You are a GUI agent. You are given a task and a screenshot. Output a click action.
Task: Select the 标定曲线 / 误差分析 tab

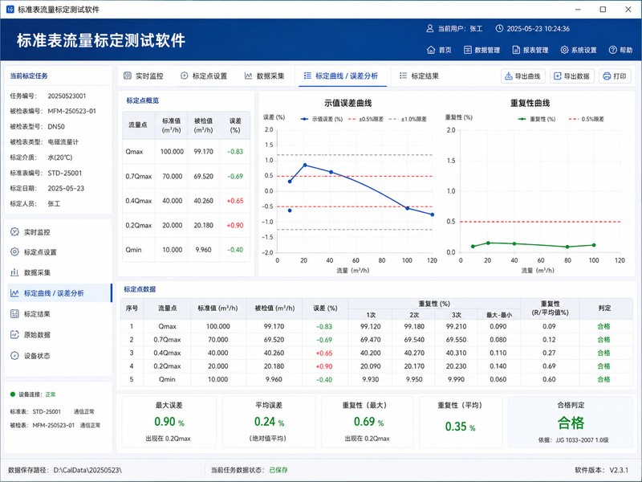(x=341, y=76)
